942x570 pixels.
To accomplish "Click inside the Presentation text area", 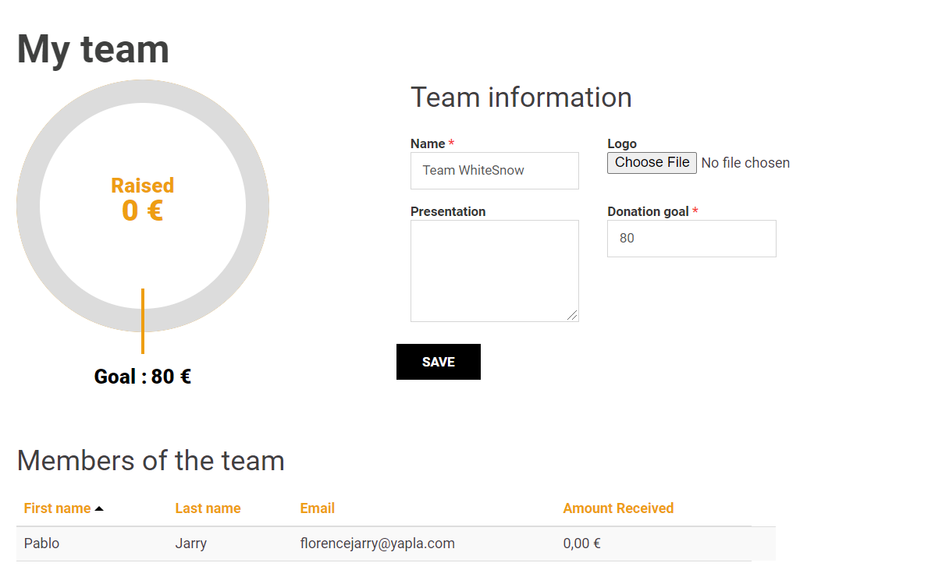I will coord(494,270).
